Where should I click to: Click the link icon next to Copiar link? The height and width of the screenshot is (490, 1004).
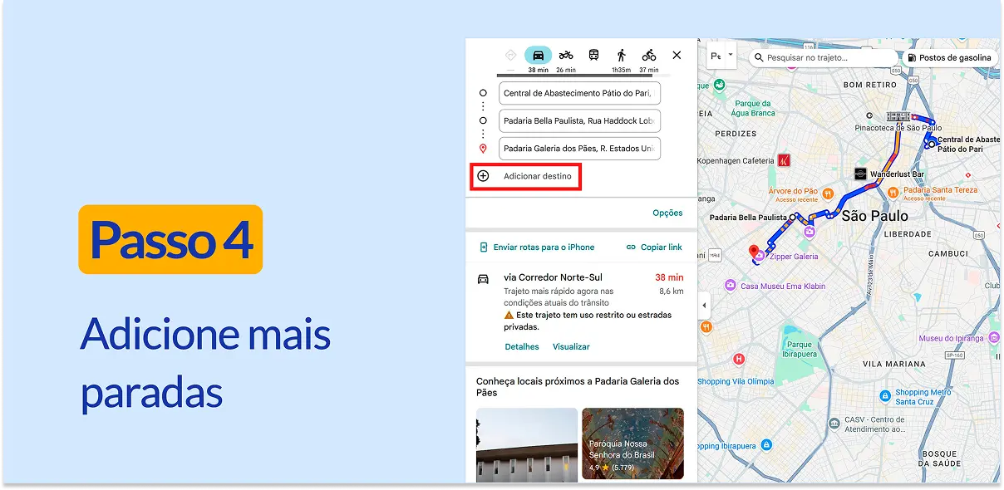click(x=632, y=247)
